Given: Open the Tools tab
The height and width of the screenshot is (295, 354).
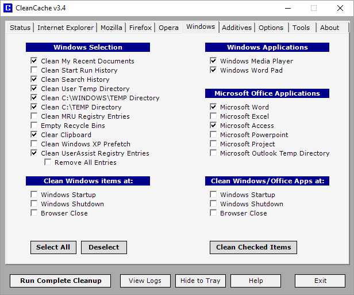Looking at the screenshot, I should point(301,28).
